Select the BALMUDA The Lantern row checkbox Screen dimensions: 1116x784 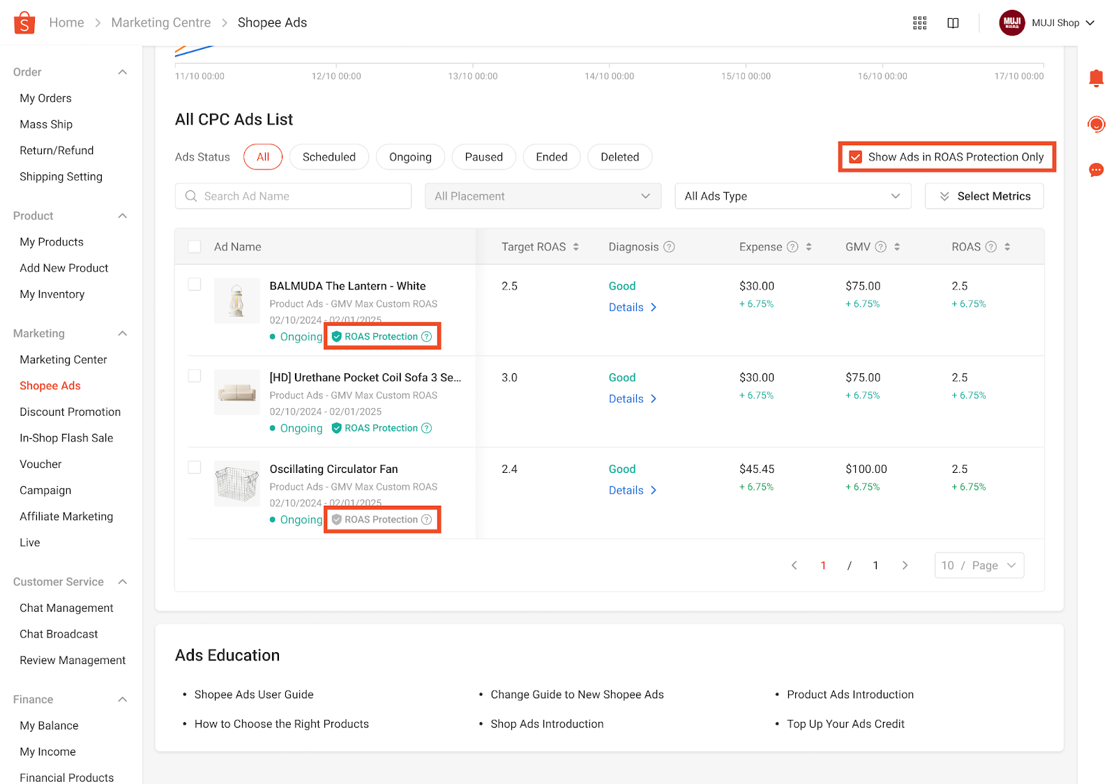coord(195,285)
